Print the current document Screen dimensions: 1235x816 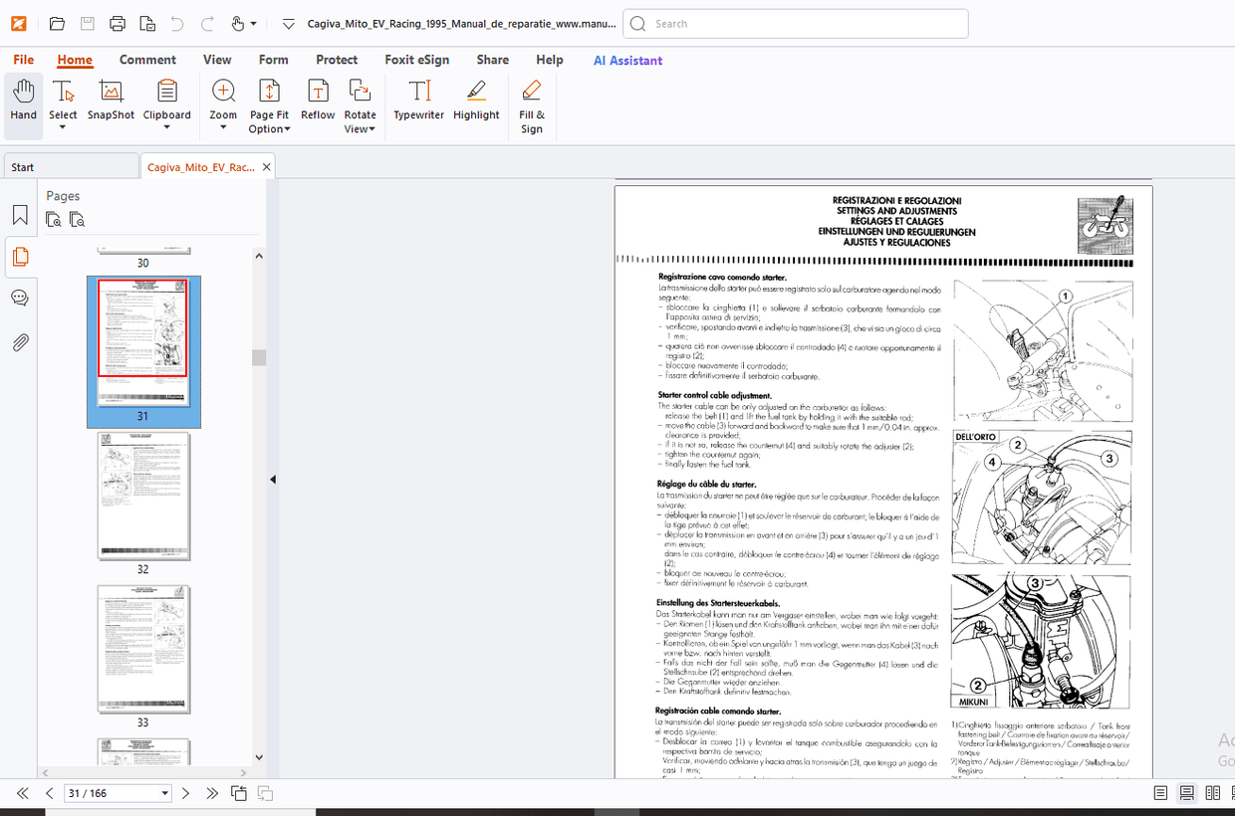(118, 24)
